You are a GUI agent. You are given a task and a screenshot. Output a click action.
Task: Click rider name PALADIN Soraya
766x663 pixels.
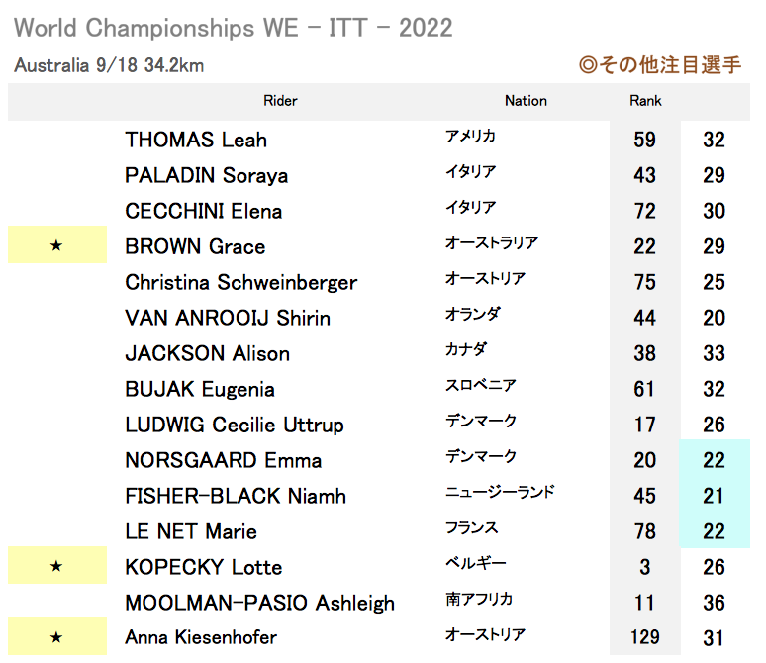[x=206, y=175]
